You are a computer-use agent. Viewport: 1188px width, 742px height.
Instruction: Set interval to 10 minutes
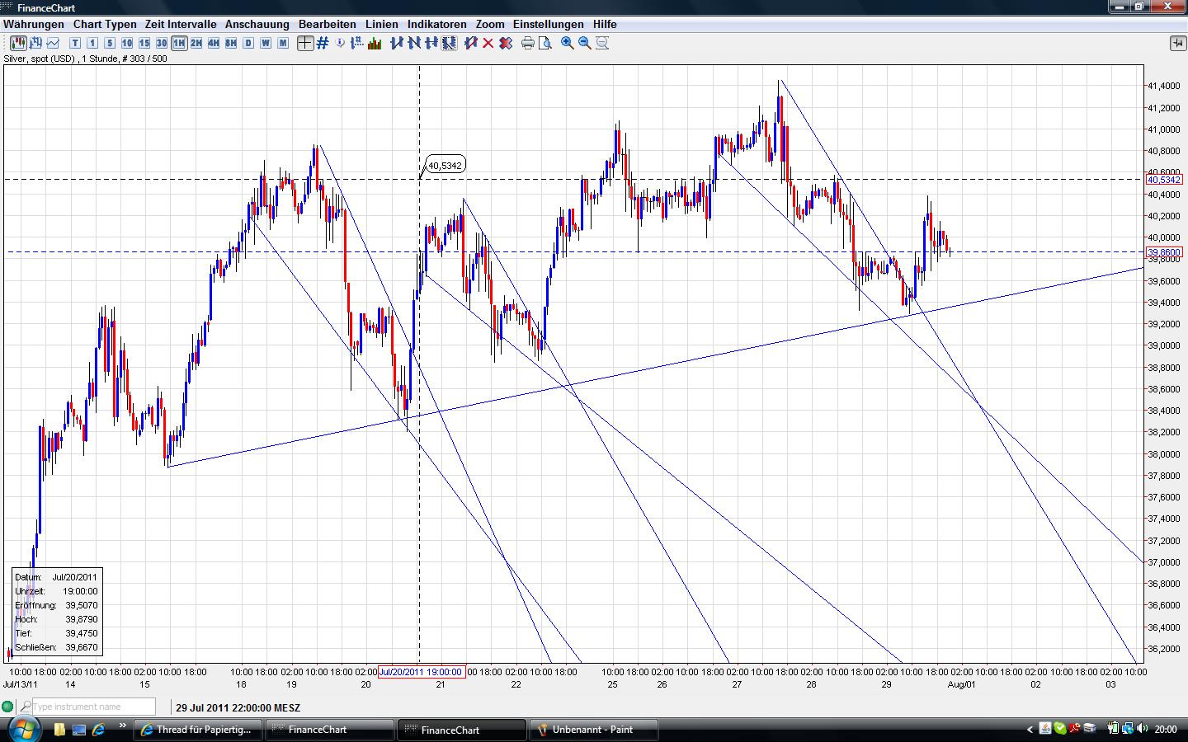(127, 43)
